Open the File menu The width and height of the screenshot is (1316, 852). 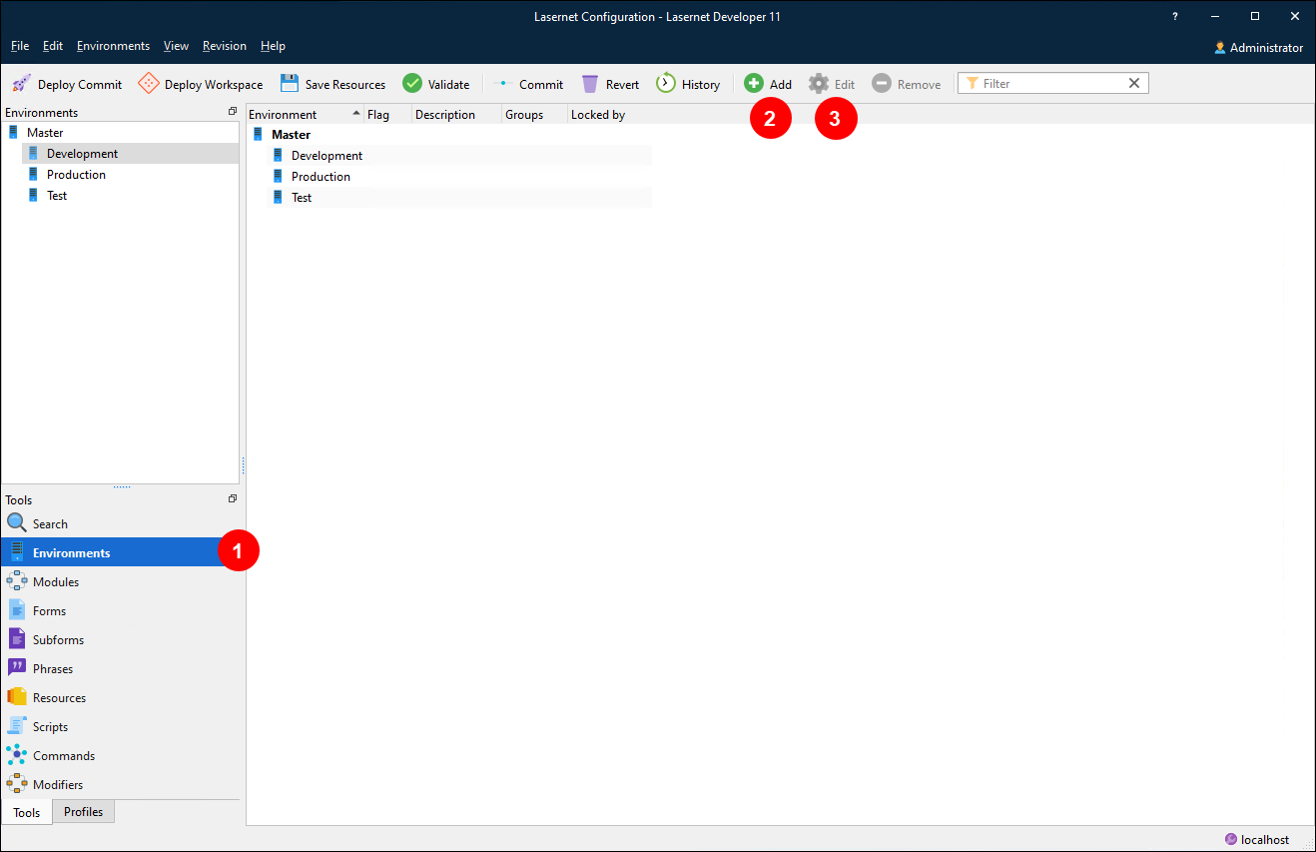[x=20, y=46]
